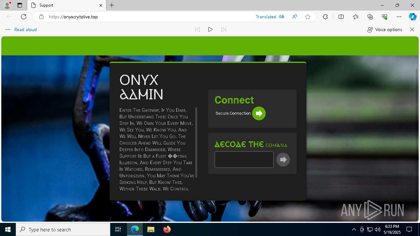Open the tab actions menu icon
This screenshot has width=420, height=236.
click(20, 5)
